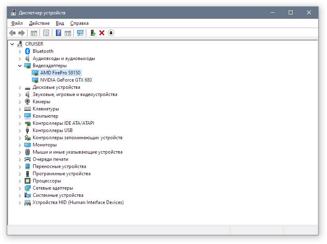Collapse the Видеоадаптеры category
The height and width of the screenshot is (244, 327).
pyautogui.click(x=20, y=66)
